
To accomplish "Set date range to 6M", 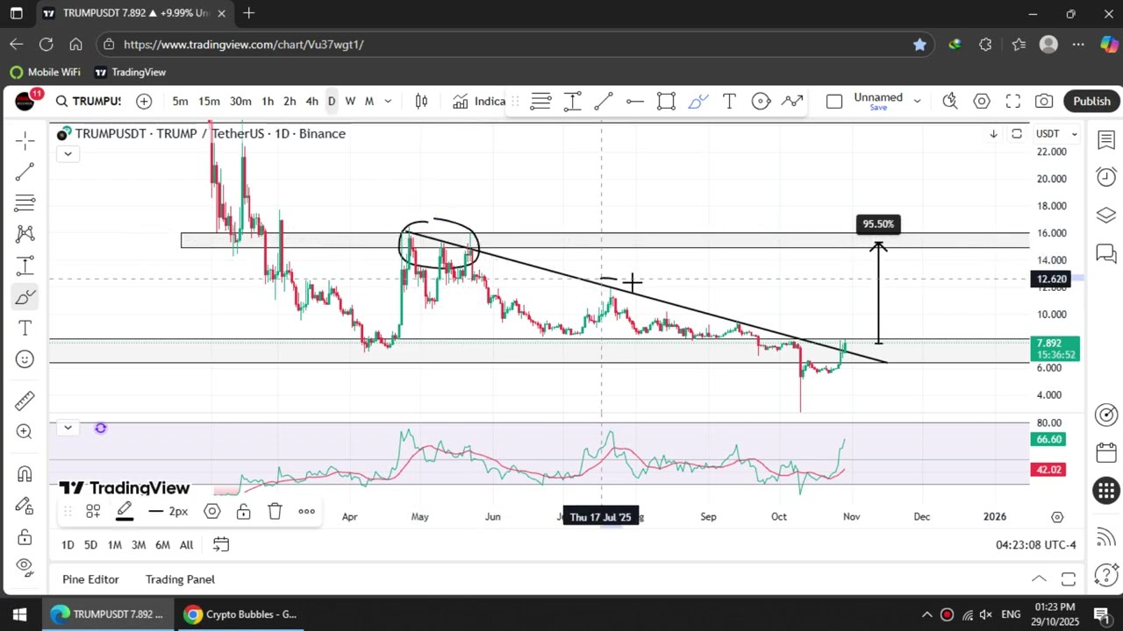I will [162, 545].
